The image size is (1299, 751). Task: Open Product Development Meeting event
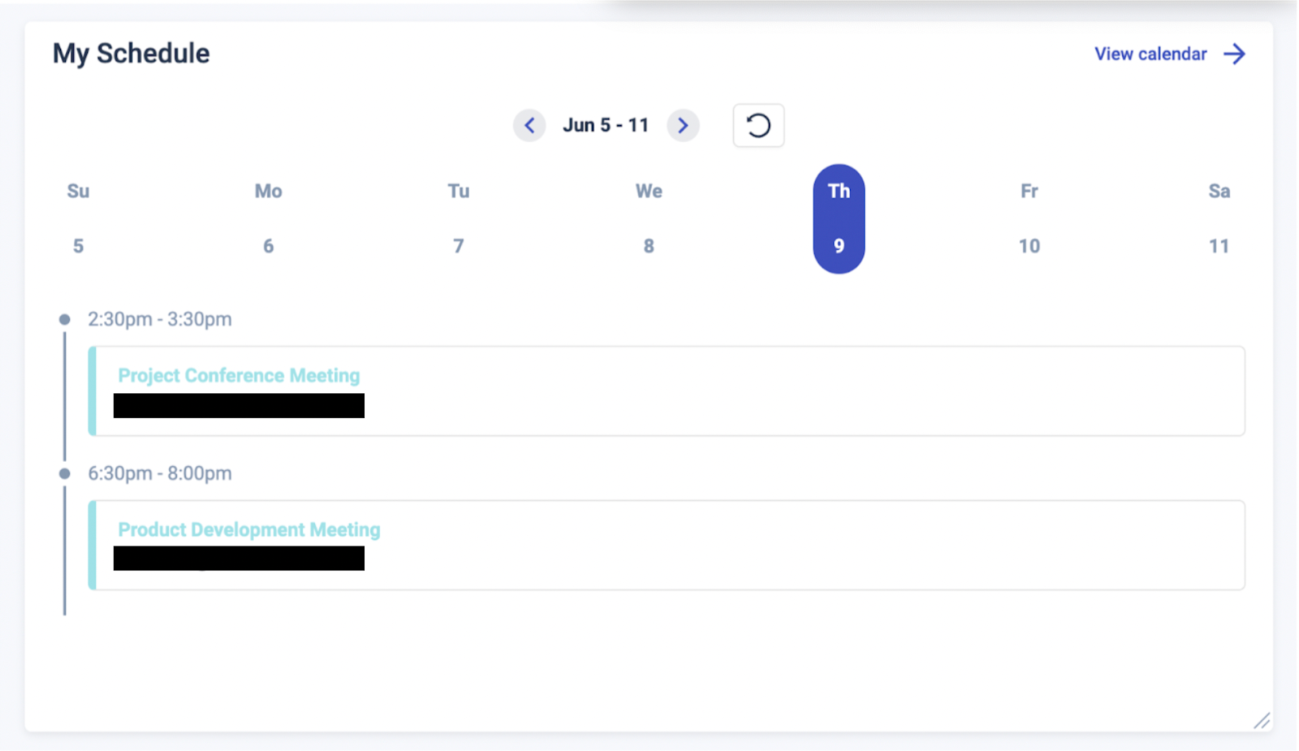point(667,545)
